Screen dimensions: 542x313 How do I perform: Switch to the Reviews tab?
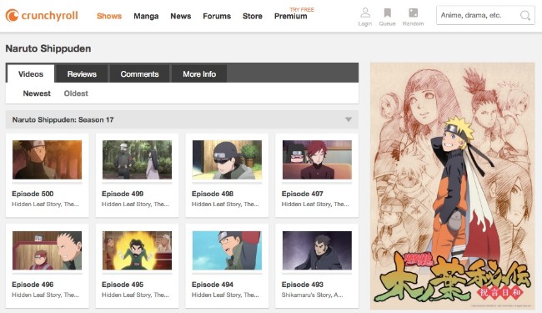point(82,73)
